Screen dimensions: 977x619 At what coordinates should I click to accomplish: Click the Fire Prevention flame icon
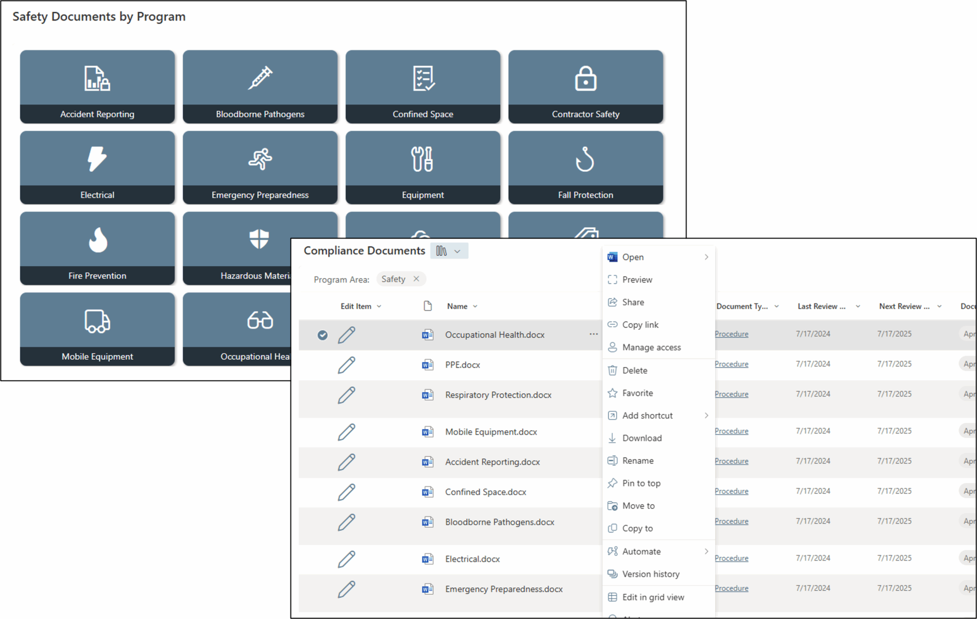[97, 240]
